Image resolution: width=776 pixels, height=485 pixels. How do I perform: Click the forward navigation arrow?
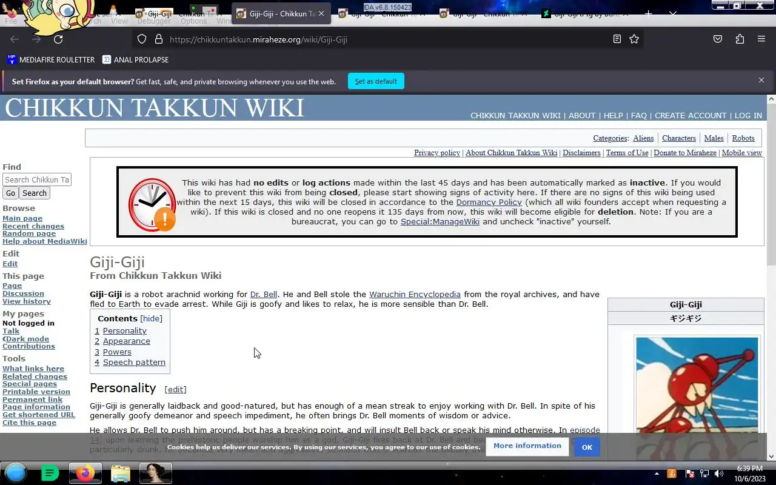point(36,39)
